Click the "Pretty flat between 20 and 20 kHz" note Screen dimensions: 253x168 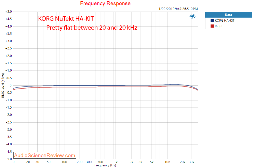pos(92,28)
